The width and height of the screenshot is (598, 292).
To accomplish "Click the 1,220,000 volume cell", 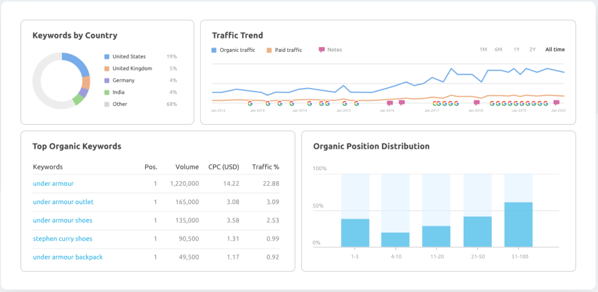I will click(x=185, y=184).
